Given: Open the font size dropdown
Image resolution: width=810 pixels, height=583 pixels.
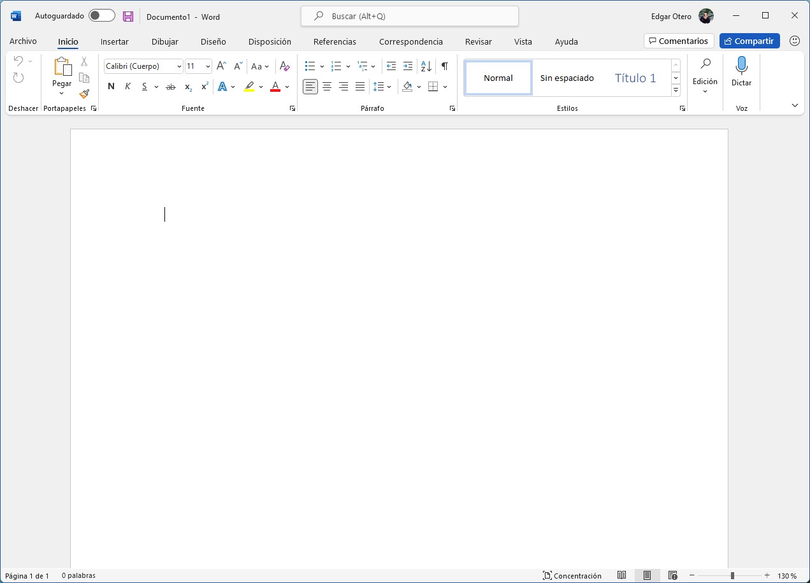Looking at the screenshot, I should pos(208,66).
